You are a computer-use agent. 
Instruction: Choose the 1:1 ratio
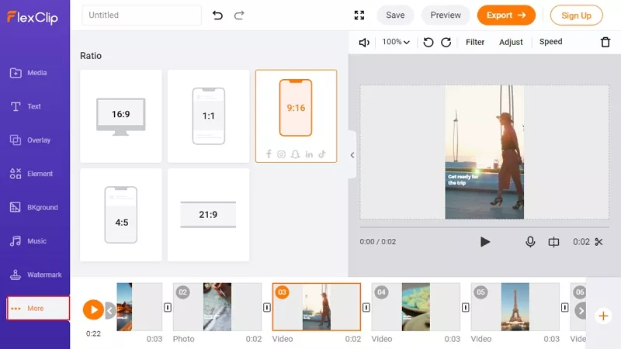(x=208, y=116)
